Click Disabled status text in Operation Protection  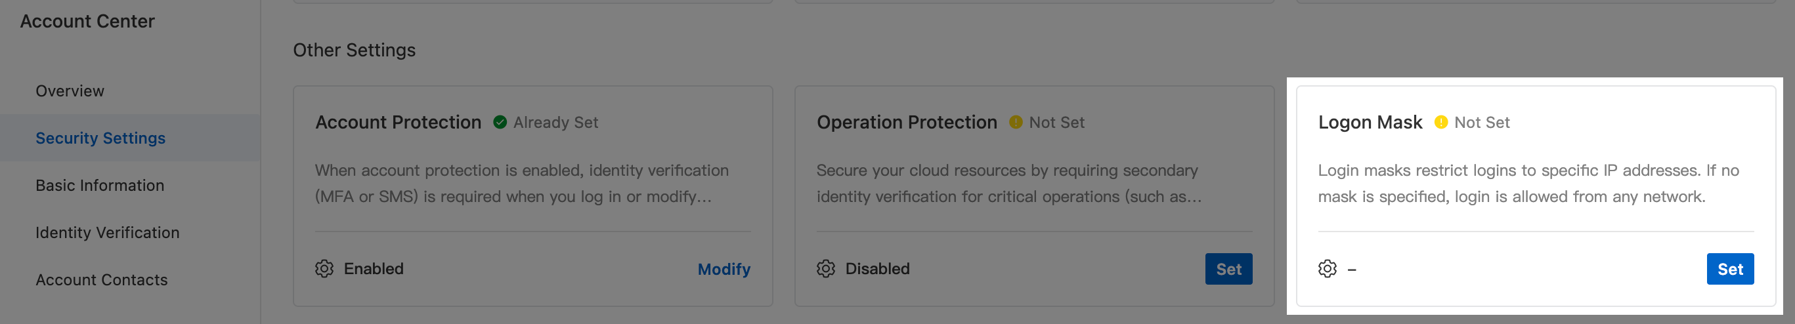[877, 269]
